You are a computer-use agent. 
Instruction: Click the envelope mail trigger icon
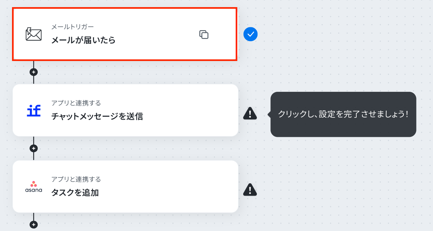tap(33, 34)
